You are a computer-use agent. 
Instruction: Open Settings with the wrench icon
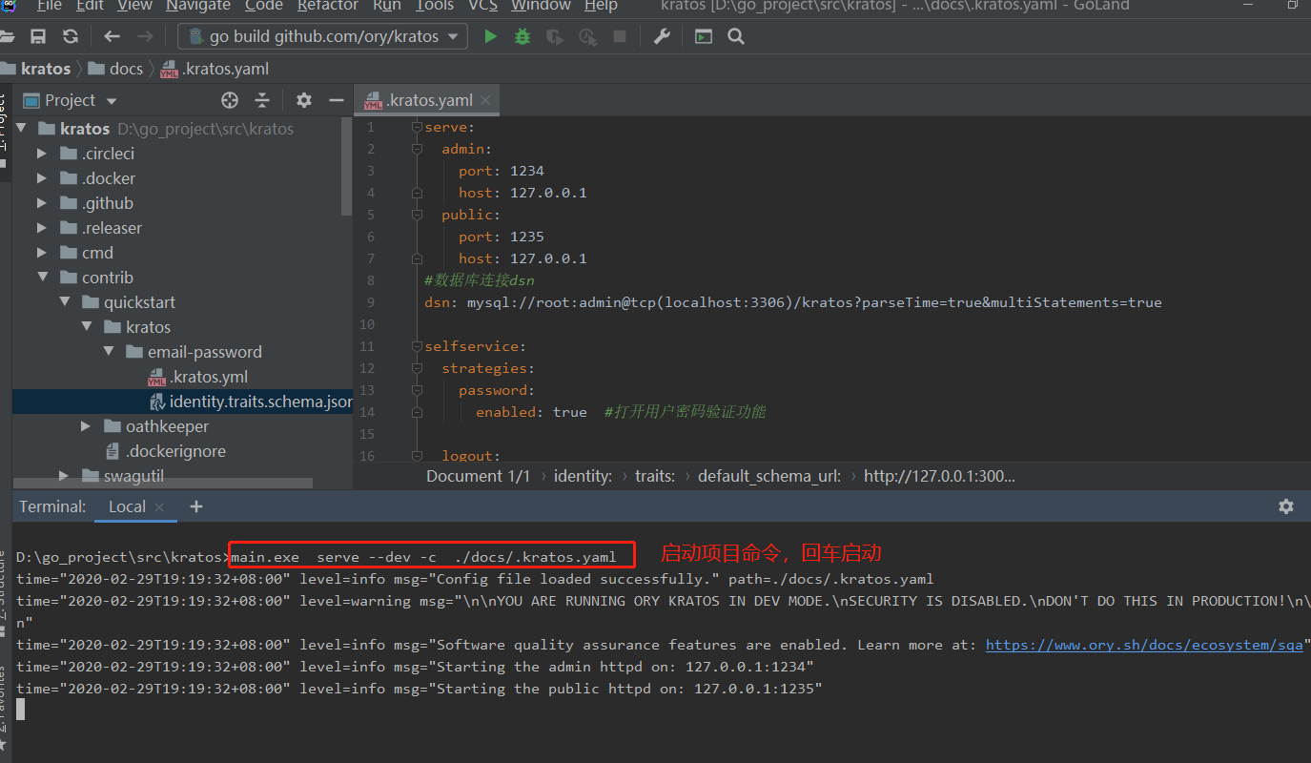pyautogui.click(x=662, y=36)
